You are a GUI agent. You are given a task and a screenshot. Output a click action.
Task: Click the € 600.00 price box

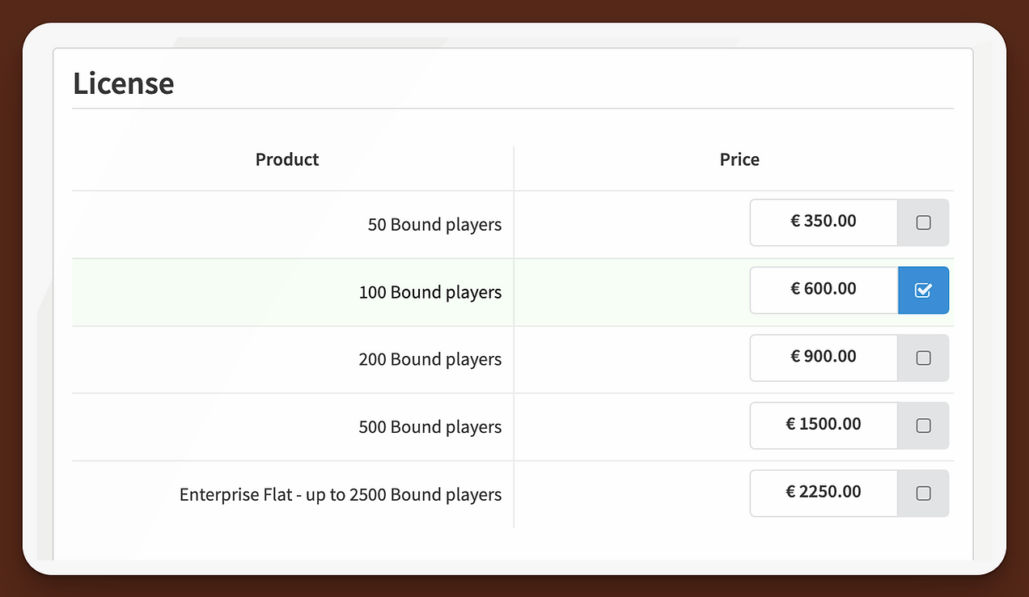[x=824, y=290]
